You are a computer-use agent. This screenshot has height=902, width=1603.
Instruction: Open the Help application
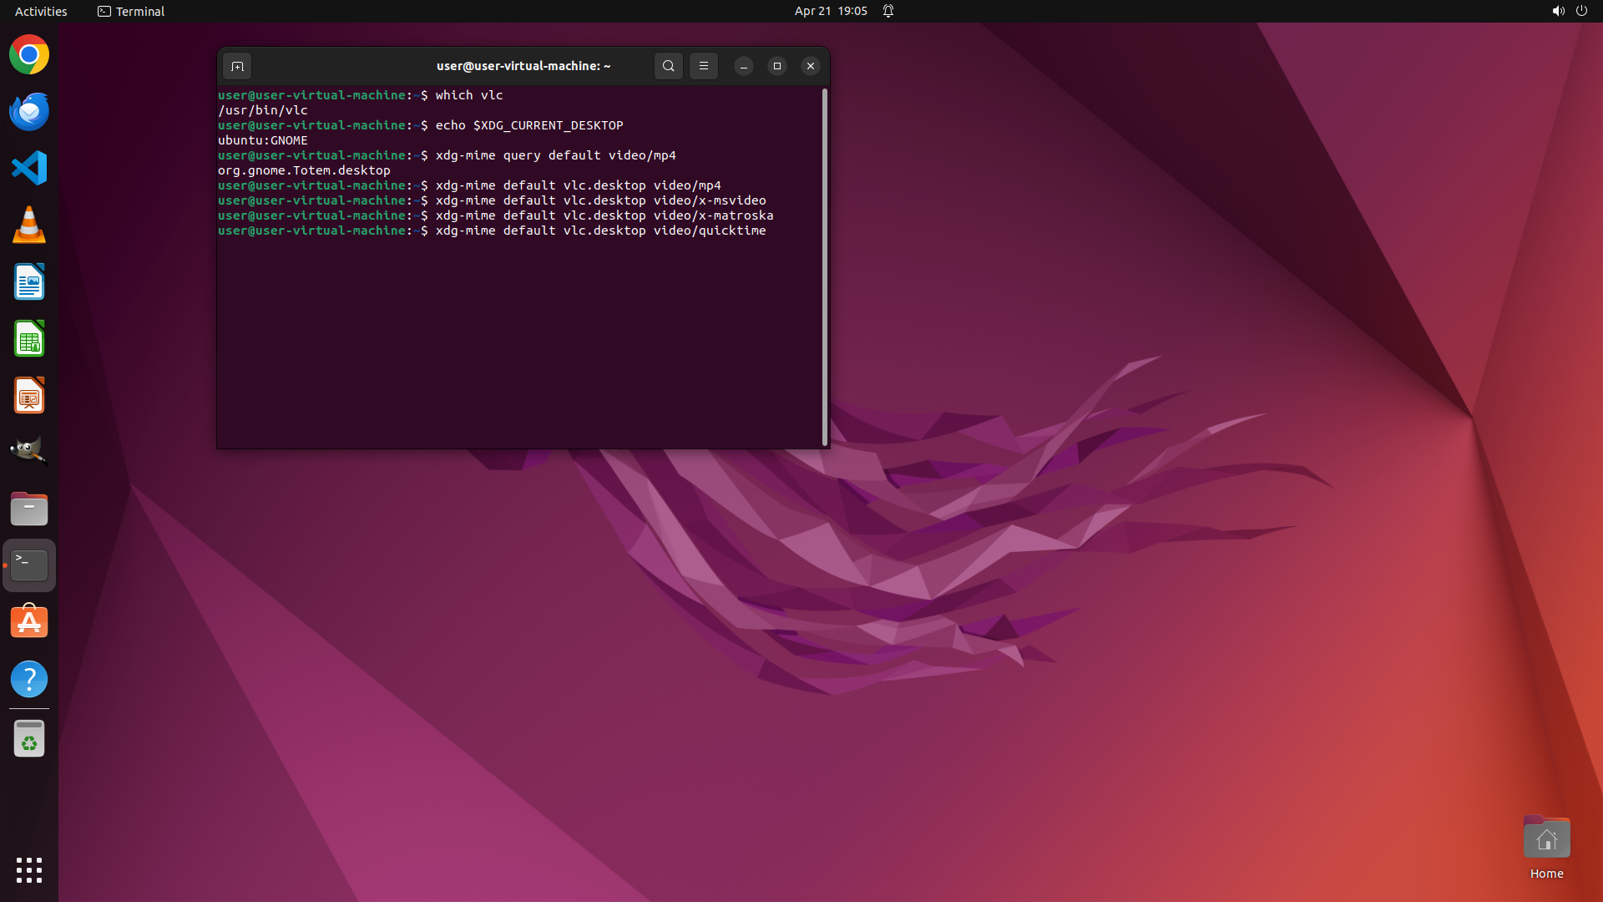pos(29,679)
